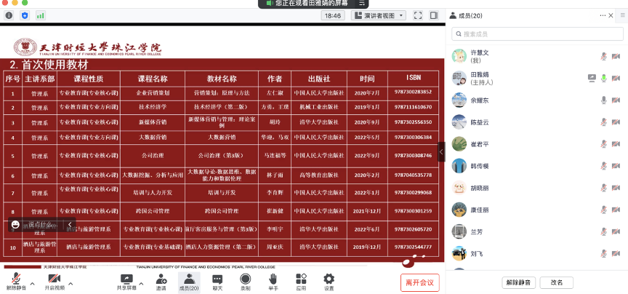Image resolution: width=628 pixels, height=294 pixels.
Task: Click the red 离开会议 leave button
Action: (419, 282)
